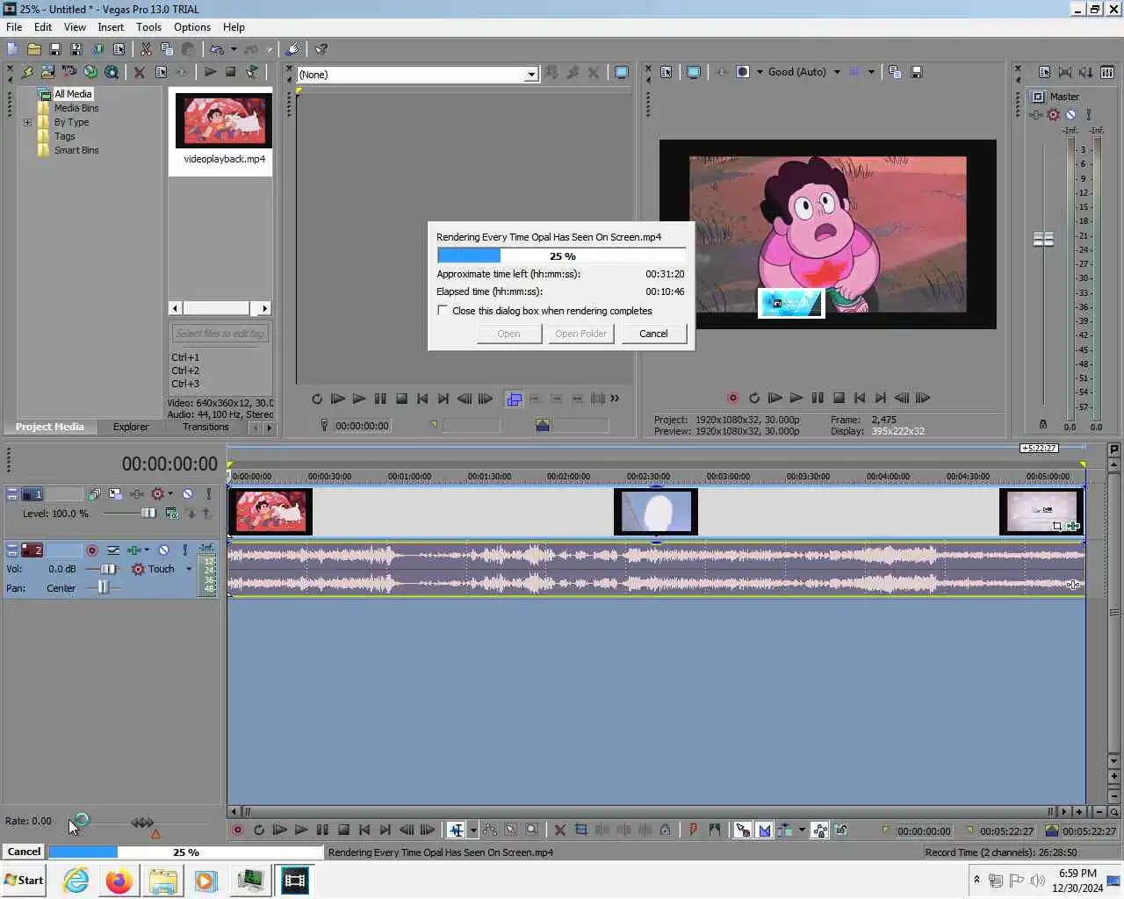
Task: Click the Trim icon in timeline toolbar
Action: coord(580,830)
